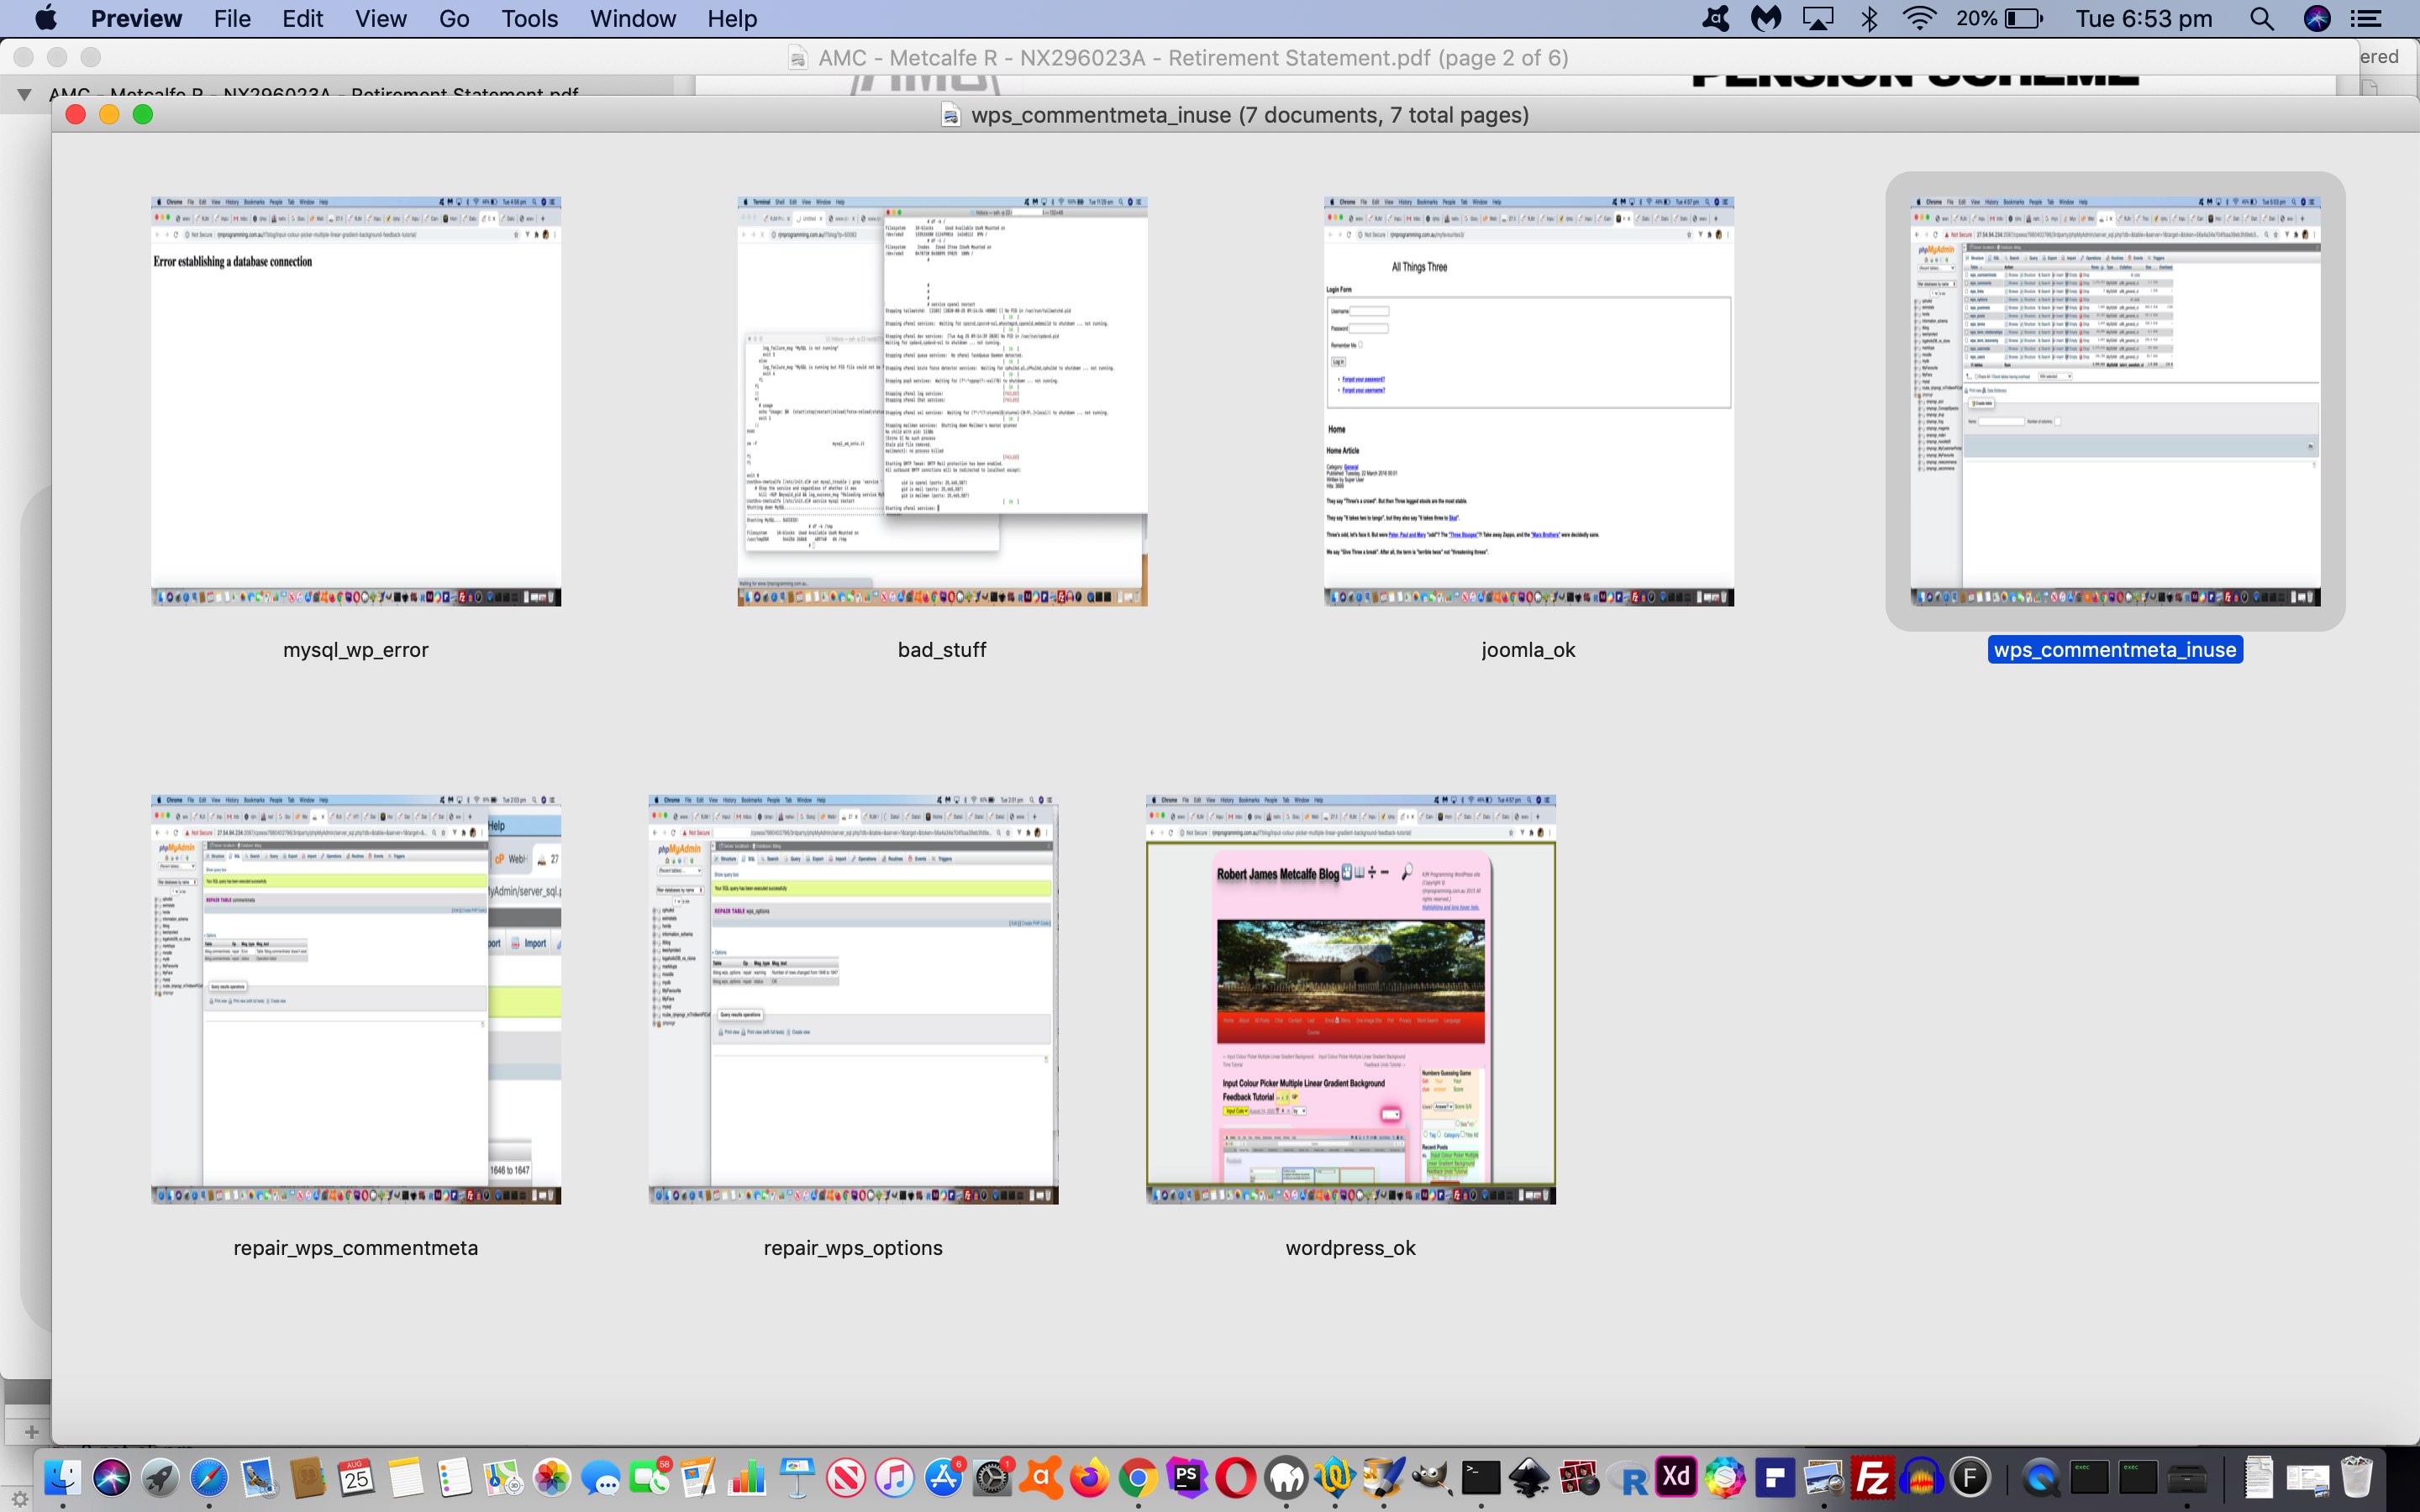Open Google Chrome from the Dock
This screenshot has height=1512, width=2420.
point(1139,1477)
